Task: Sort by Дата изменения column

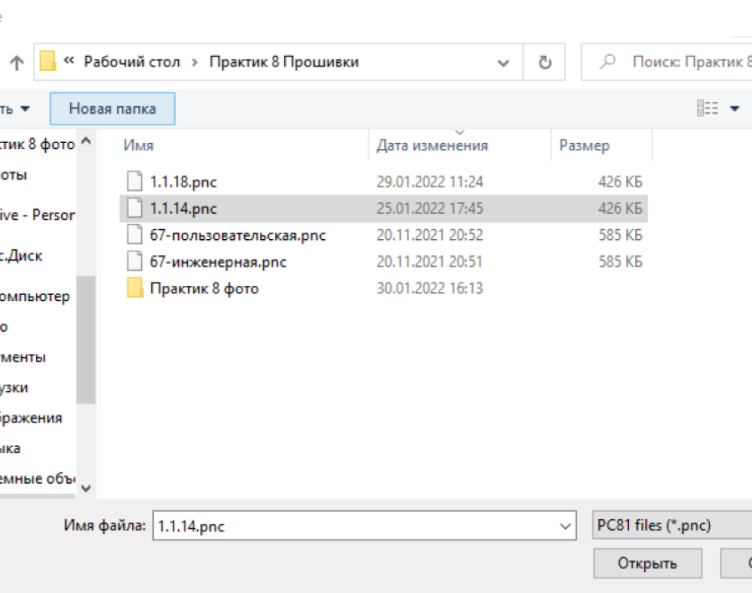Action: click(432, 145)
